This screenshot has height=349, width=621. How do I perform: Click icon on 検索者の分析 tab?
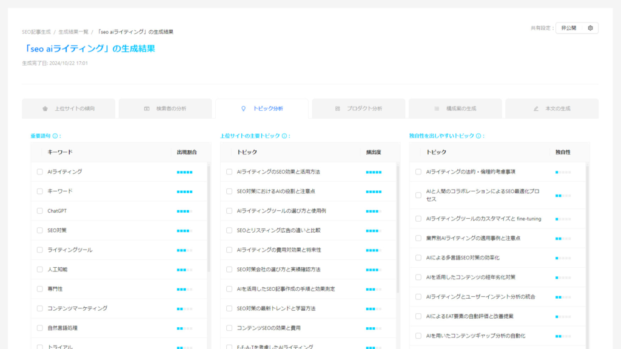tap(147, 108)
